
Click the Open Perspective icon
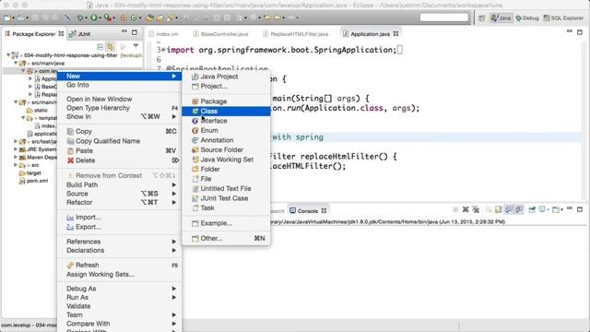[481, 18]
